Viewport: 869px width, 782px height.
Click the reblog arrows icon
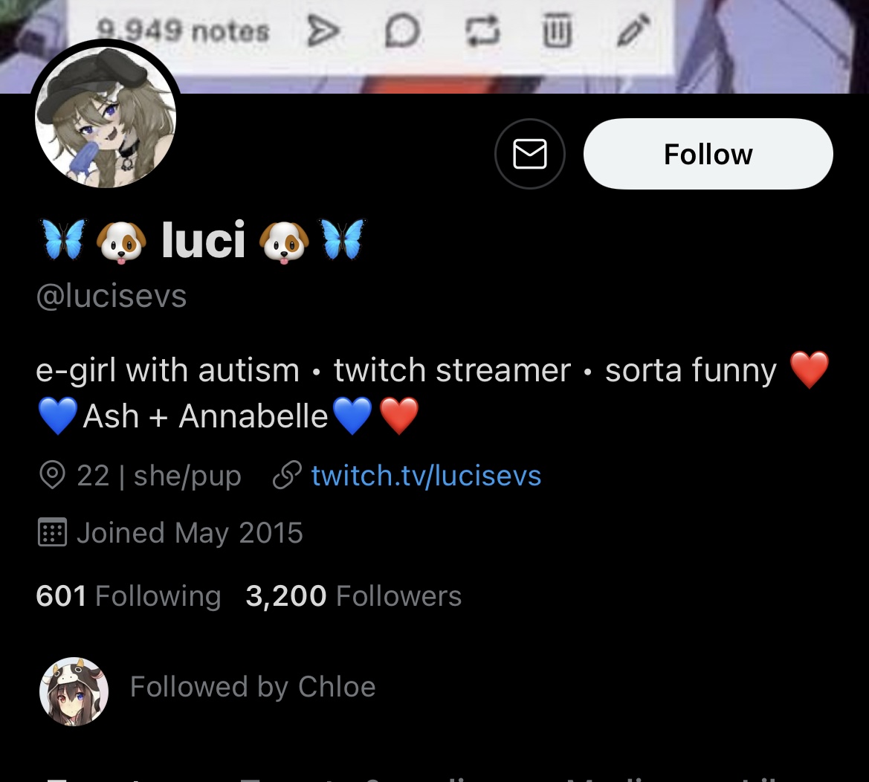(482, 31)
